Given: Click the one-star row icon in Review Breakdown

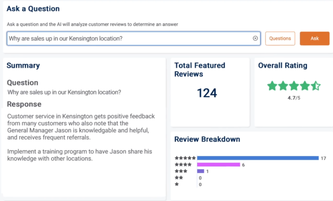Looking at the screenshot, I should coord(177,184).
